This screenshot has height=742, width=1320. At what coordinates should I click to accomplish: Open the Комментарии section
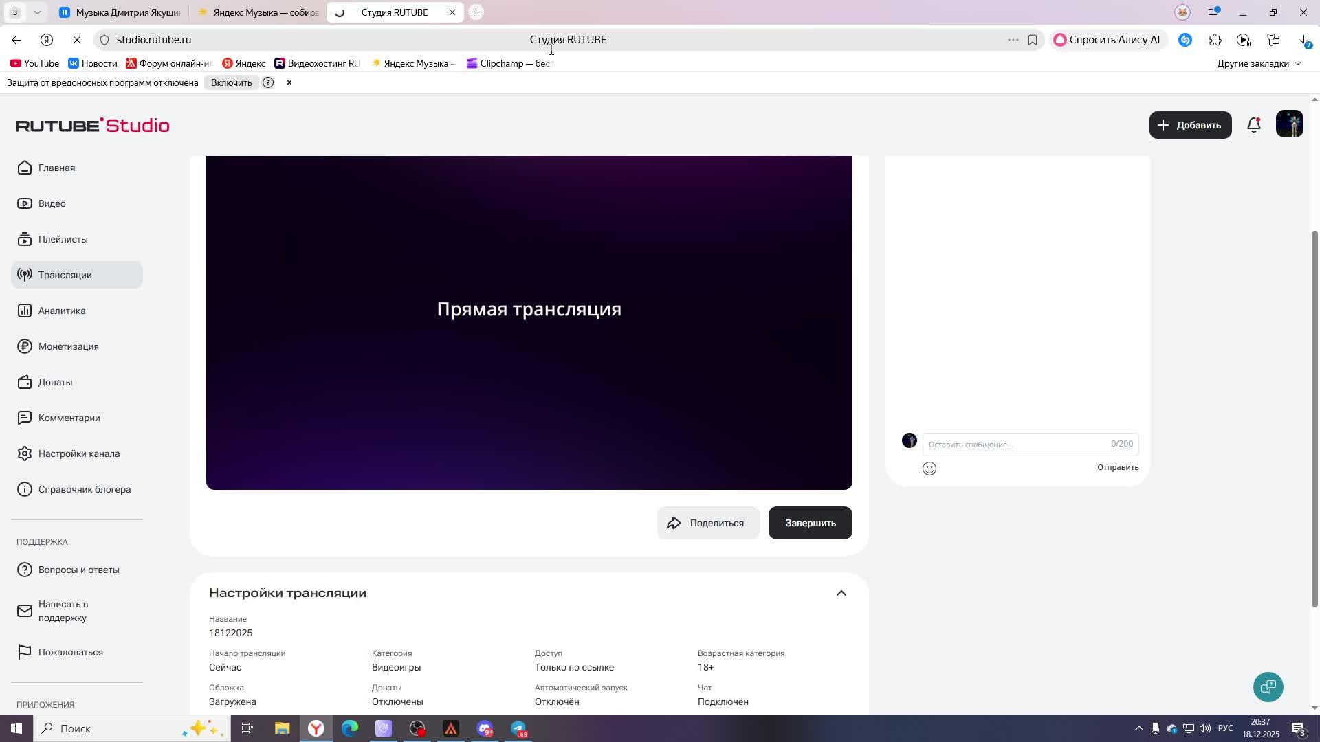(x=69, y=417)
